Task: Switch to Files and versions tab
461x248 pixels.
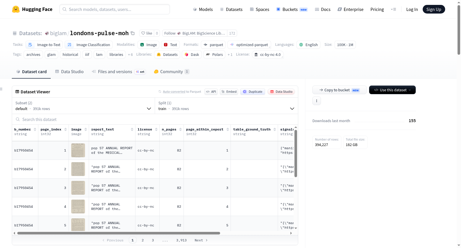Action: (118, 72)
